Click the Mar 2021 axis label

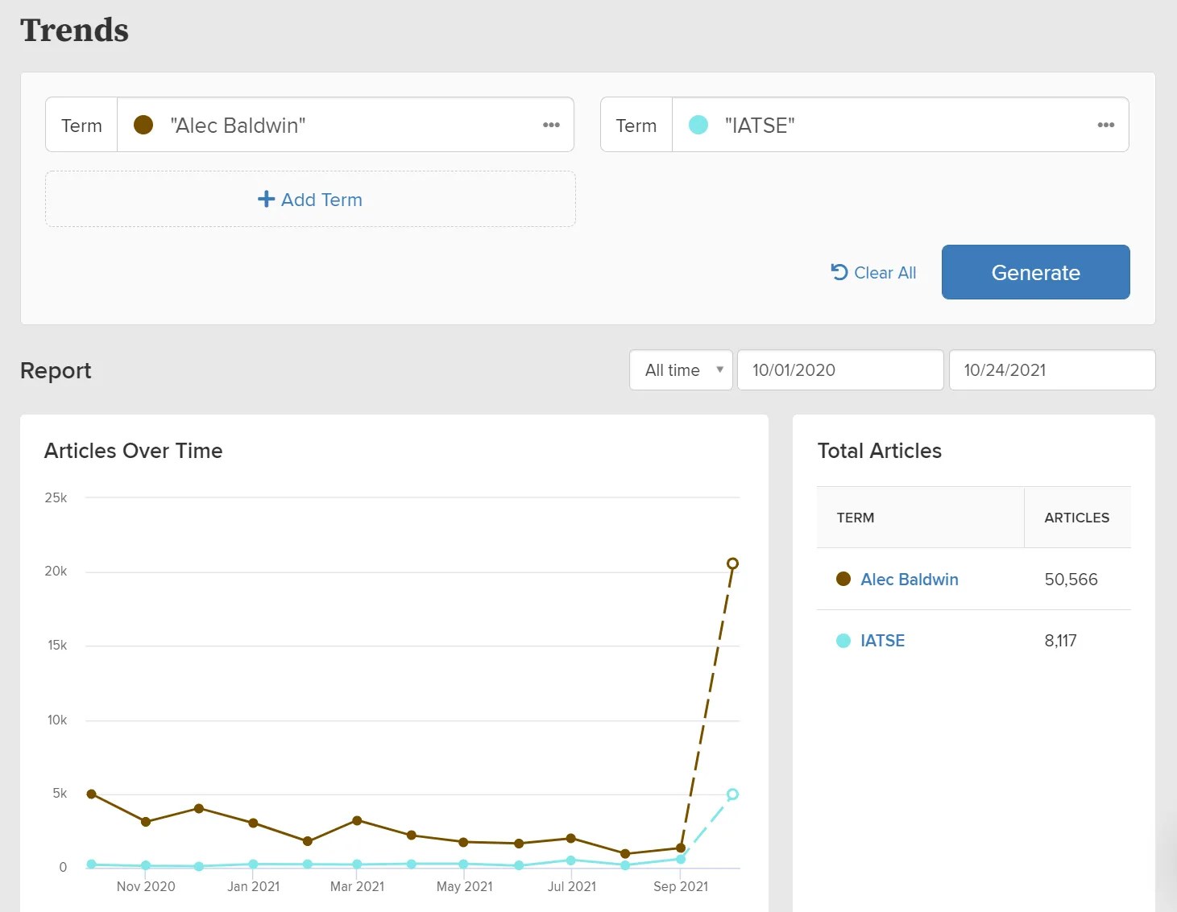tap(357, 886)
